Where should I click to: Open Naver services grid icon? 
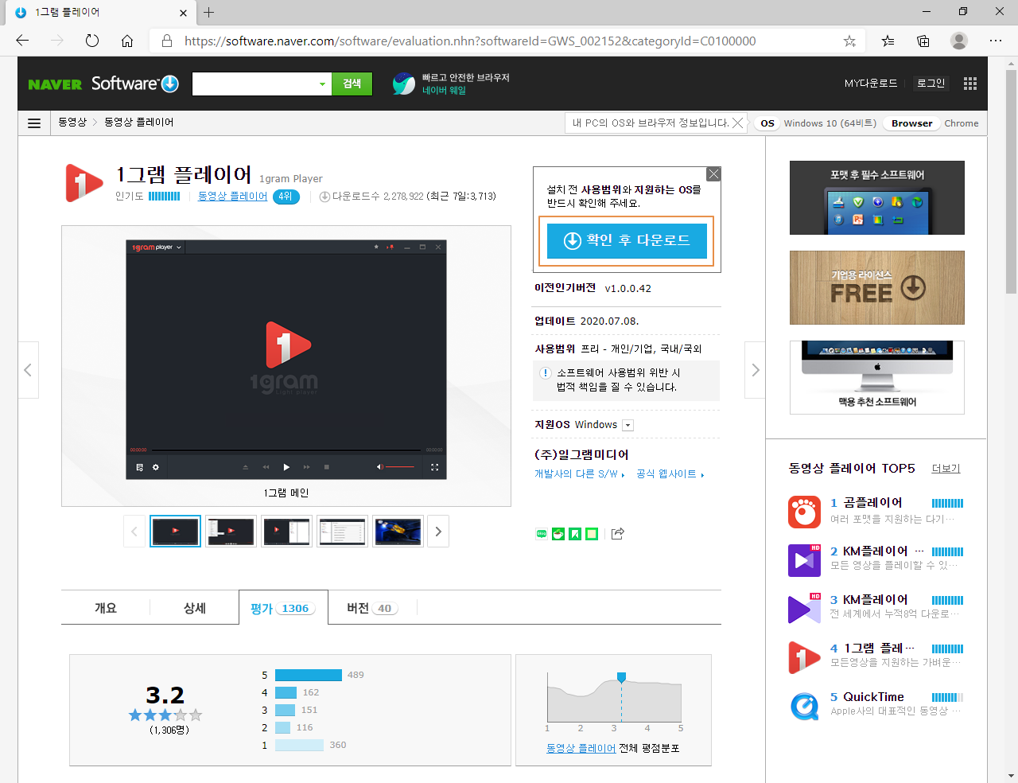969,84
